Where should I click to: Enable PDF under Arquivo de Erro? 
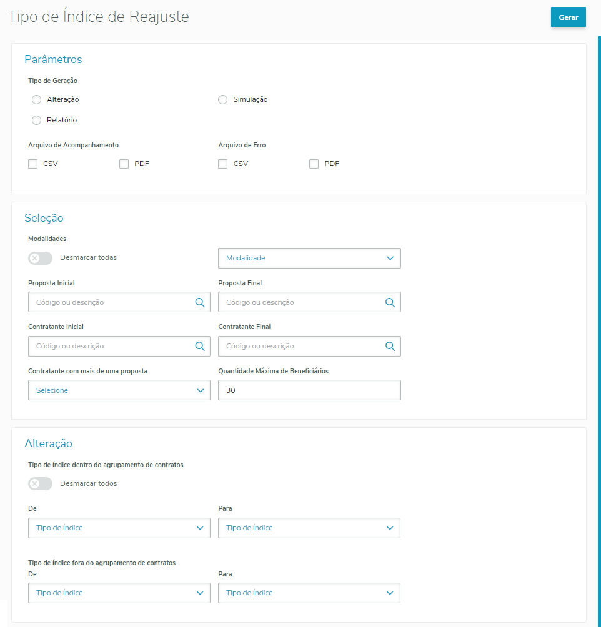click(314, 164)
